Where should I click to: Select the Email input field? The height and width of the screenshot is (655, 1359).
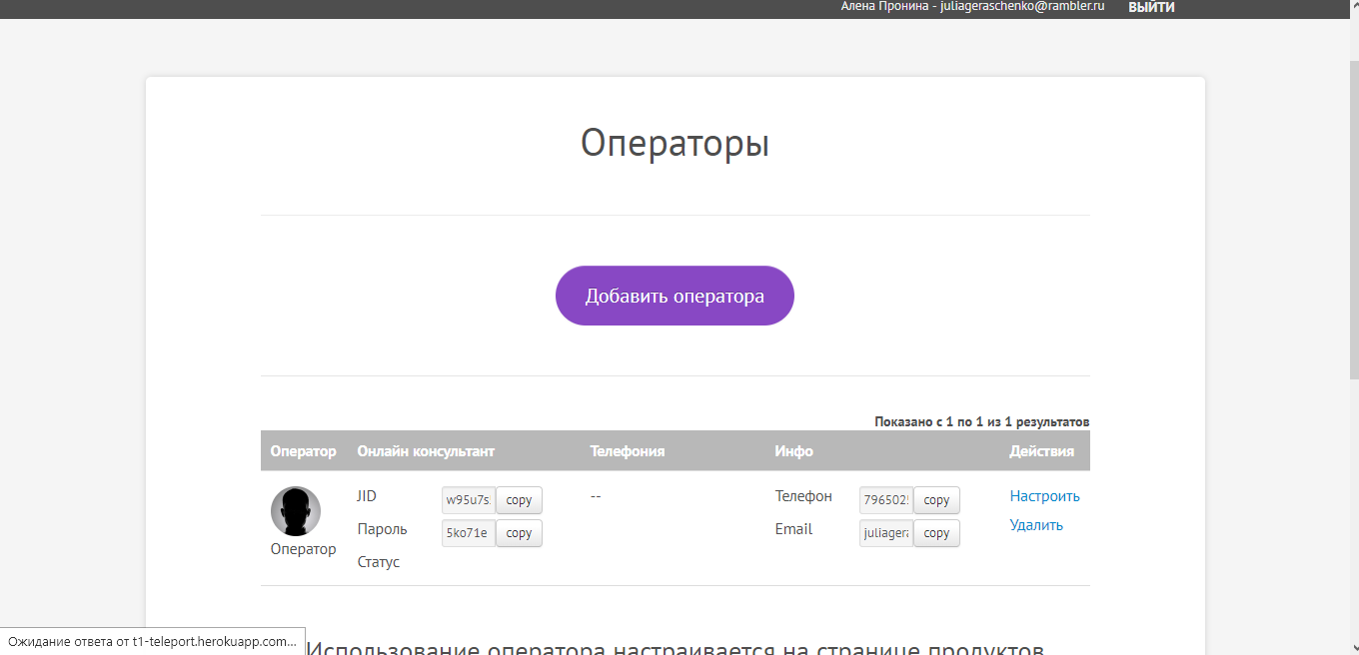pyautogui.click(x=885, y=532)
